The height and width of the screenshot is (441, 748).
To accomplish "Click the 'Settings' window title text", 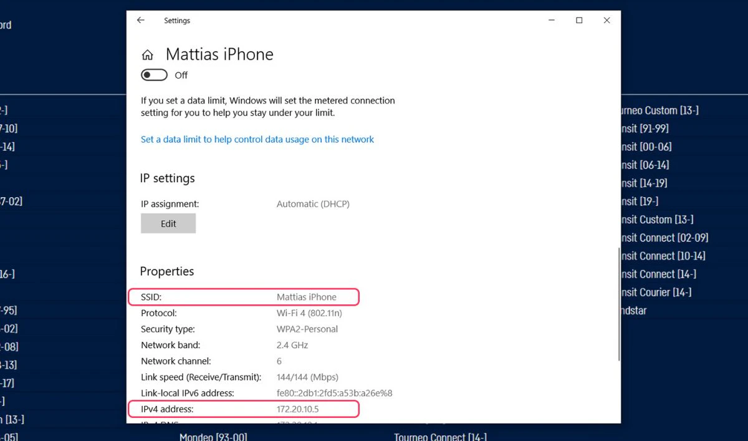I will [177, 21].
